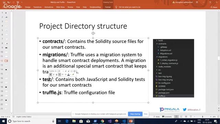Open the Slide Show ribbon tab

coord(60,7)
